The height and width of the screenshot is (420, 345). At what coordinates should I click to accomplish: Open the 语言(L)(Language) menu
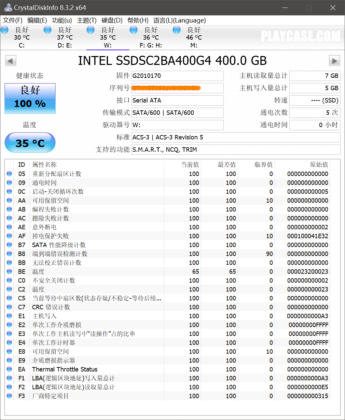(x=180, y=21)
